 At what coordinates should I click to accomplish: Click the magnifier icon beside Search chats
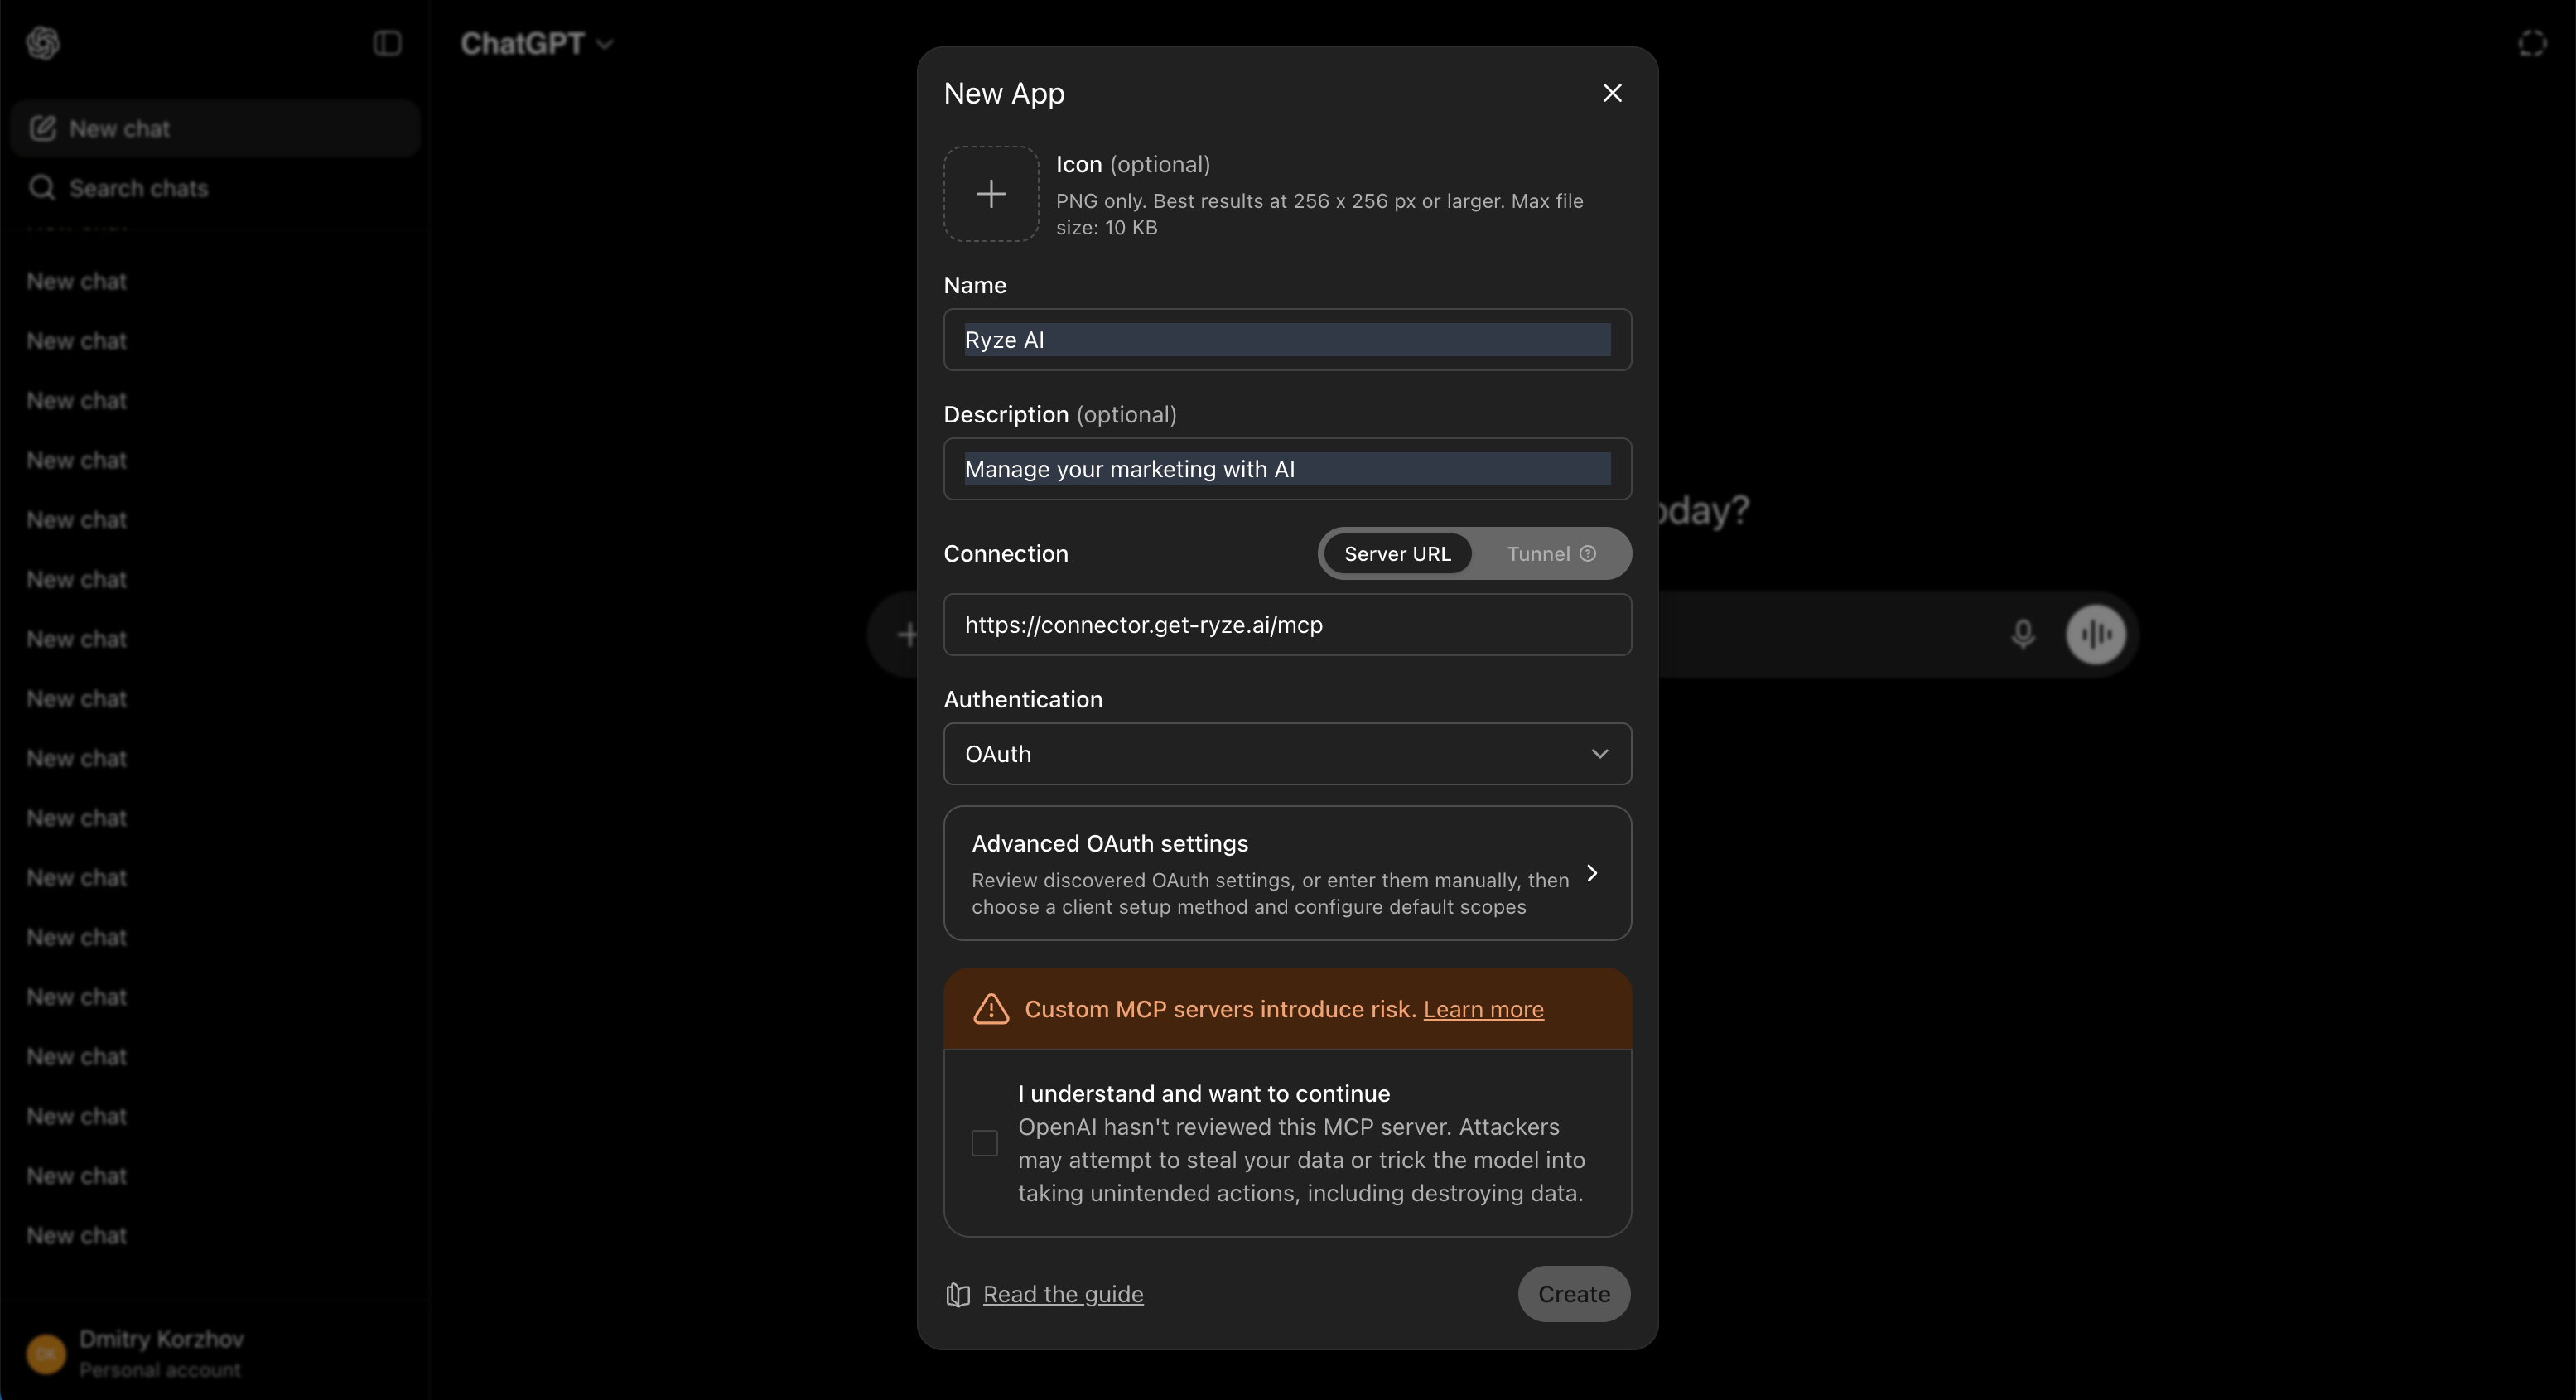point(42,188)
